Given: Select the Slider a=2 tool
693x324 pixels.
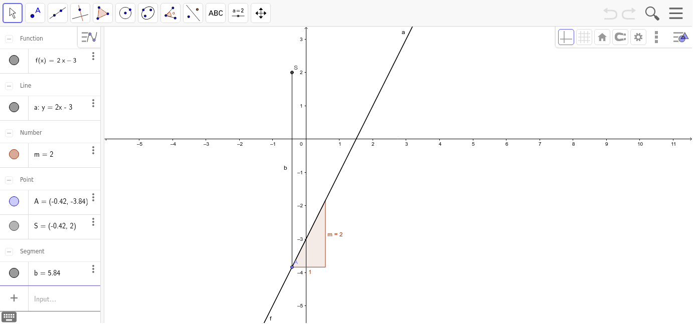Looking at the screenshot, I should (238, 13).
